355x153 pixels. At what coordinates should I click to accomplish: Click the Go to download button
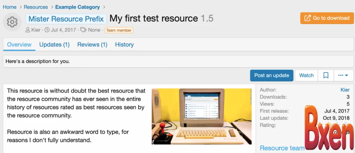tap(327, 18)
